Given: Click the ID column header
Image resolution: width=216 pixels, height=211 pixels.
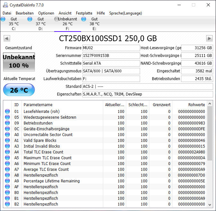Looking at the screenshot, I should pyautogui.click(x=16, y=105).
